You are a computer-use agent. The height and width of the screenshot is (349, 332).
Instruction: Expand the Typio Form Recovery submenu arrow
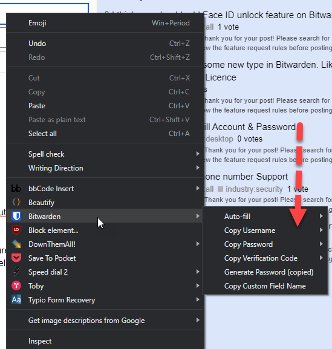coord(198,299)
